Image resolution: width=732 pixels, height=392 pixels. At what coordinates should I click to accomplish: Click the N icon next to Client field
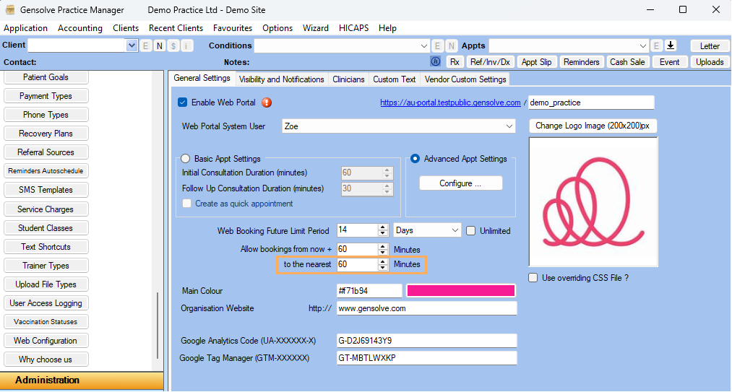point(159,45)
